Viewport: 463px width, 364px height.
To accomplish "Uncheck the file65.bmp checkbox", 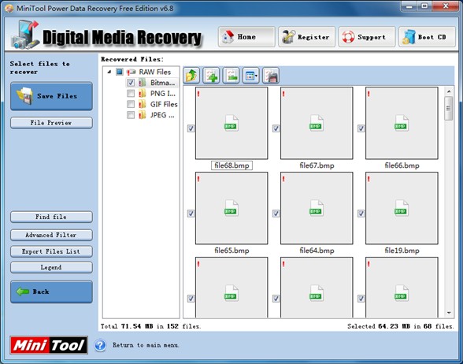I will click(191, 214).
